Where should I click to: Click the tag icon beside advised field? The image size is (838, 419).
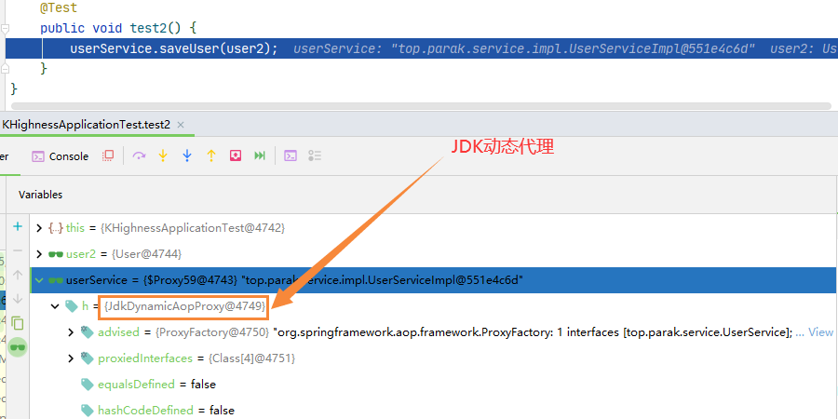88,331
